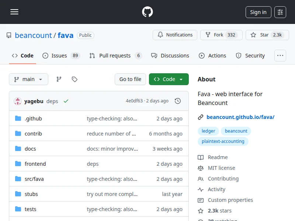Screen dimensions: 295x221
Task: Select the plaintext-accounting topic tag
Action: (223, 141)
